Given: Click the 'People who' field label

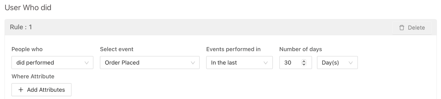Looking at the screenshot, I should coord(27,49).
